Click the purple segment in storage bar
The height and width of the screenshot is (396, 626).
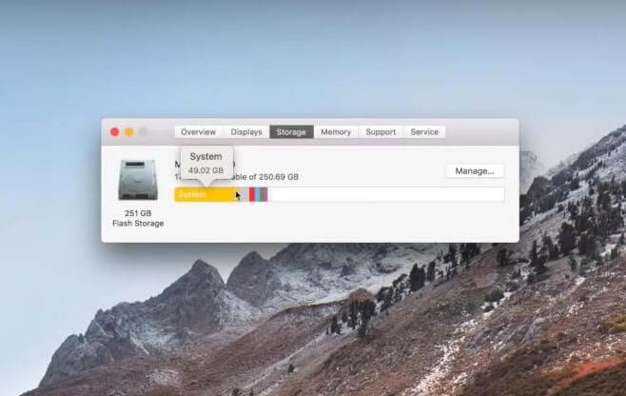click(266, 194)
